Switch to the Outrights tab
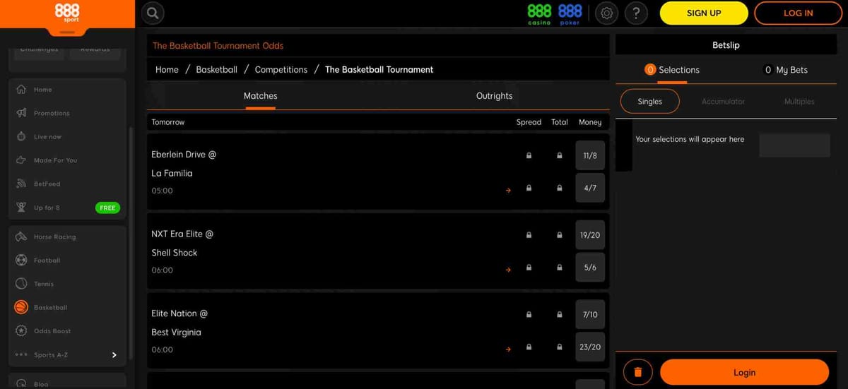This screenshot has height=389, width=848. pos(495,96)
